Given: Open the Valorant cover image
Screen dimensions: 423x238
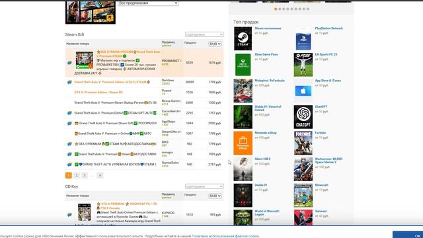Looking at the screenshot, I should (303, 218).
